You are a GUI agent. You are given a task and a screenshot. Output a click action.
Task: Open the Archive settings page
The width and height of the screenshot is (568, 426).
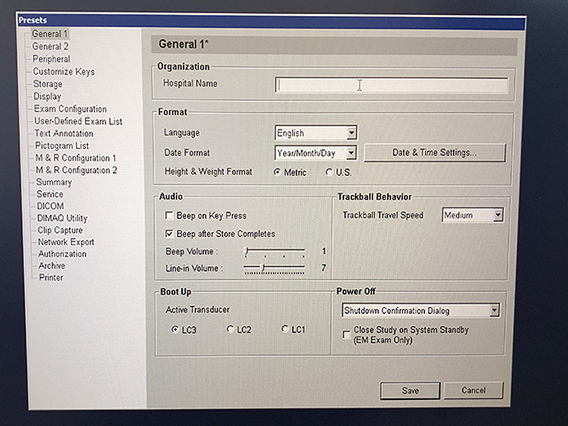pyautogui.click(x=51, y=265)
